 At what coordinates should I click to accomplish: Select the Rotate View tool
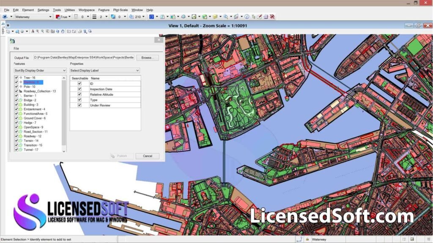tap(58, 31)
